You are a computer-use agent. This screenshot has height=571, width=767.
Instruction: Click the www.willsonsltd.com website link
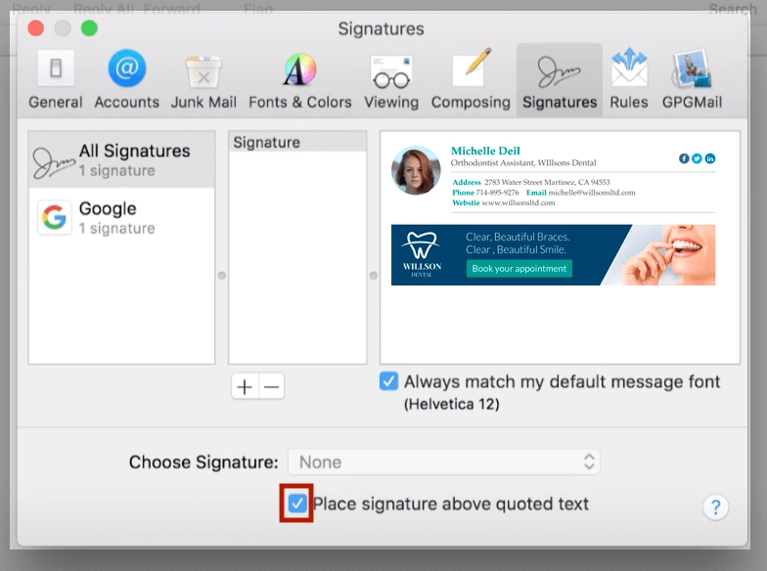tap(519, 203)
